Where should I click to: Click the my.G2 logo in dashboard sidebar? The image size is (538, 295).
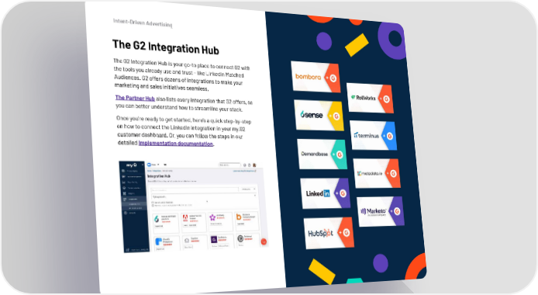coord(132,165)
